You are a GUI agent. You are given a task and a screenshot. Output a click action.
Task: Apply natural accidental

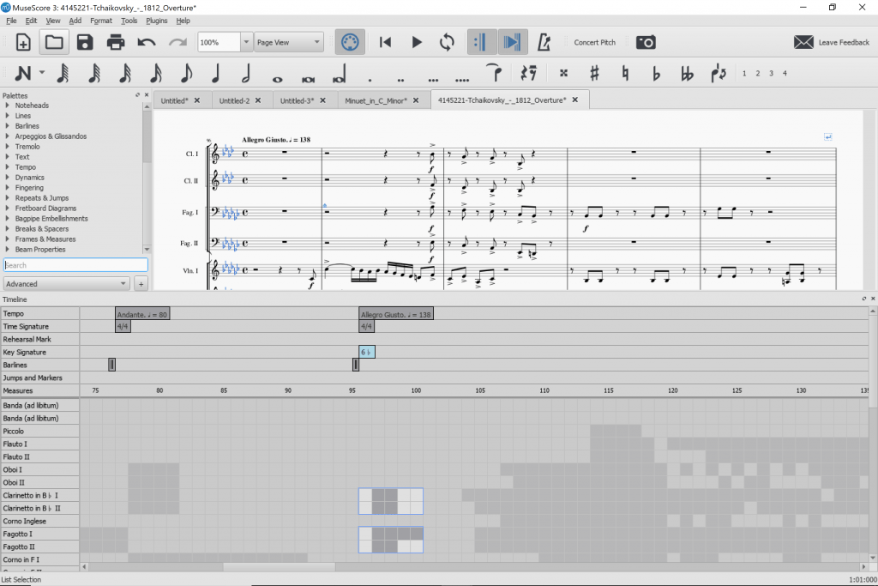tap(625, 73)
